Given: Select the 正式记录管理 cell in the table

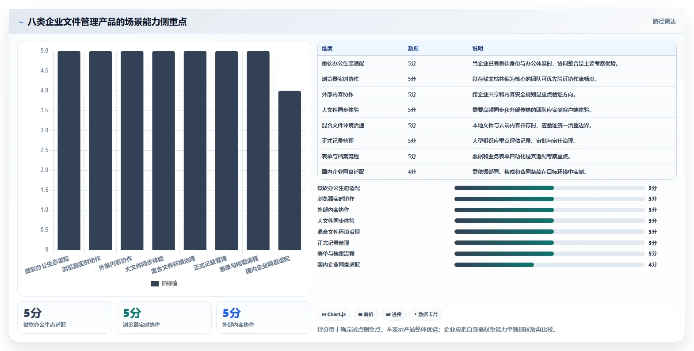Looking at the screenshot, I should [338, 141].
